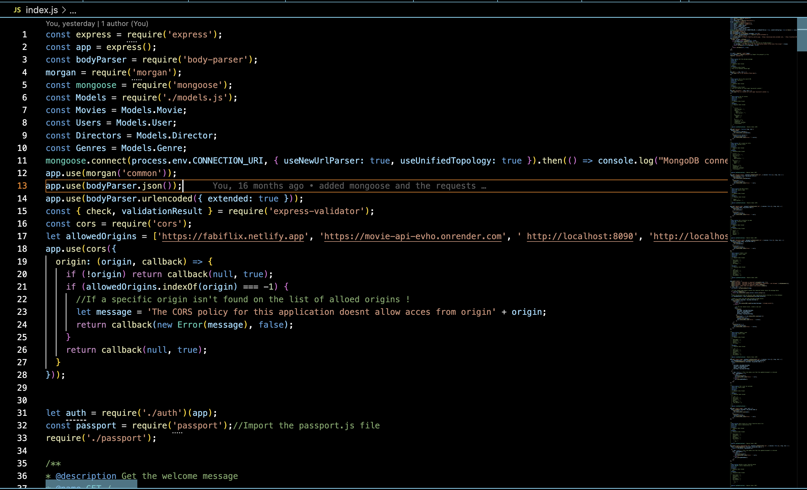Click line number 18 in gutter

pyautogui.click(x=22, y=249)
